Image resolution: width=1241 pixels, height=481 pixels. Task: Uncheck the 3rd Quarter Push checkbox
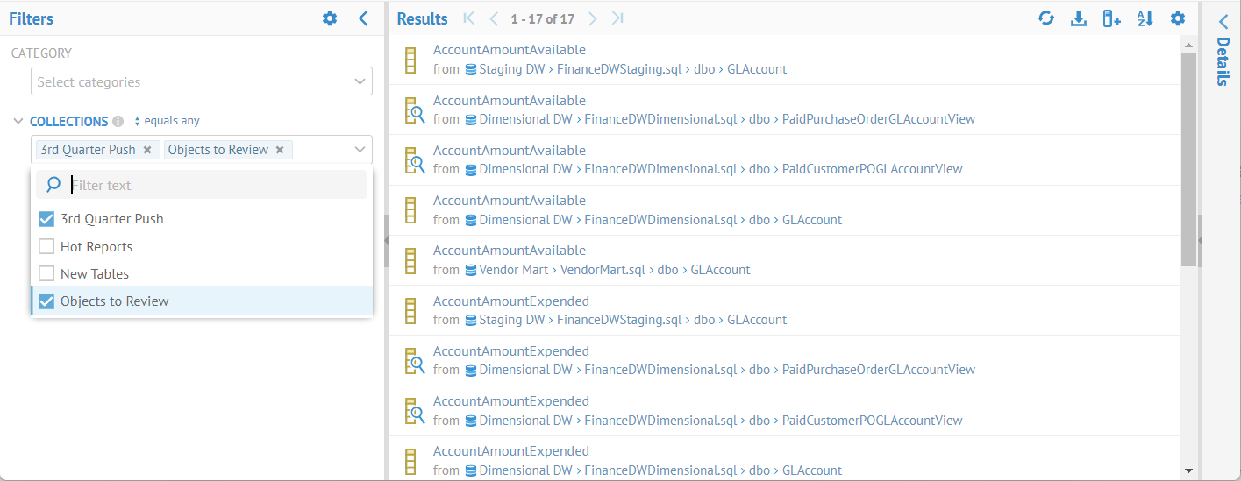(x=47, y=219)
